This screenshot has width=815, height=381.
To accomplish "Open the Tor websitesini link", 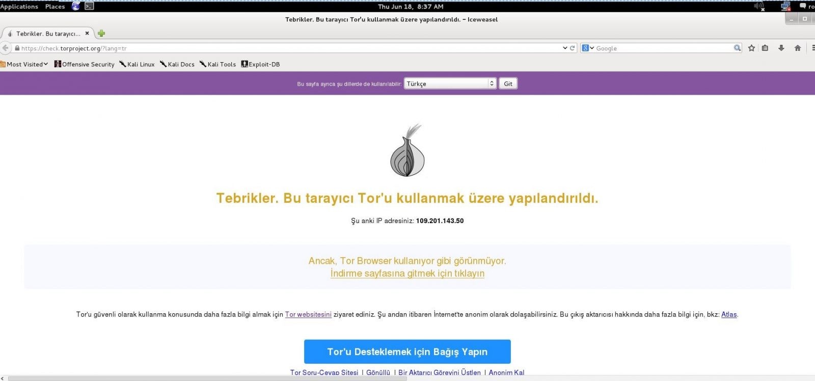I will tap(308, 314).
